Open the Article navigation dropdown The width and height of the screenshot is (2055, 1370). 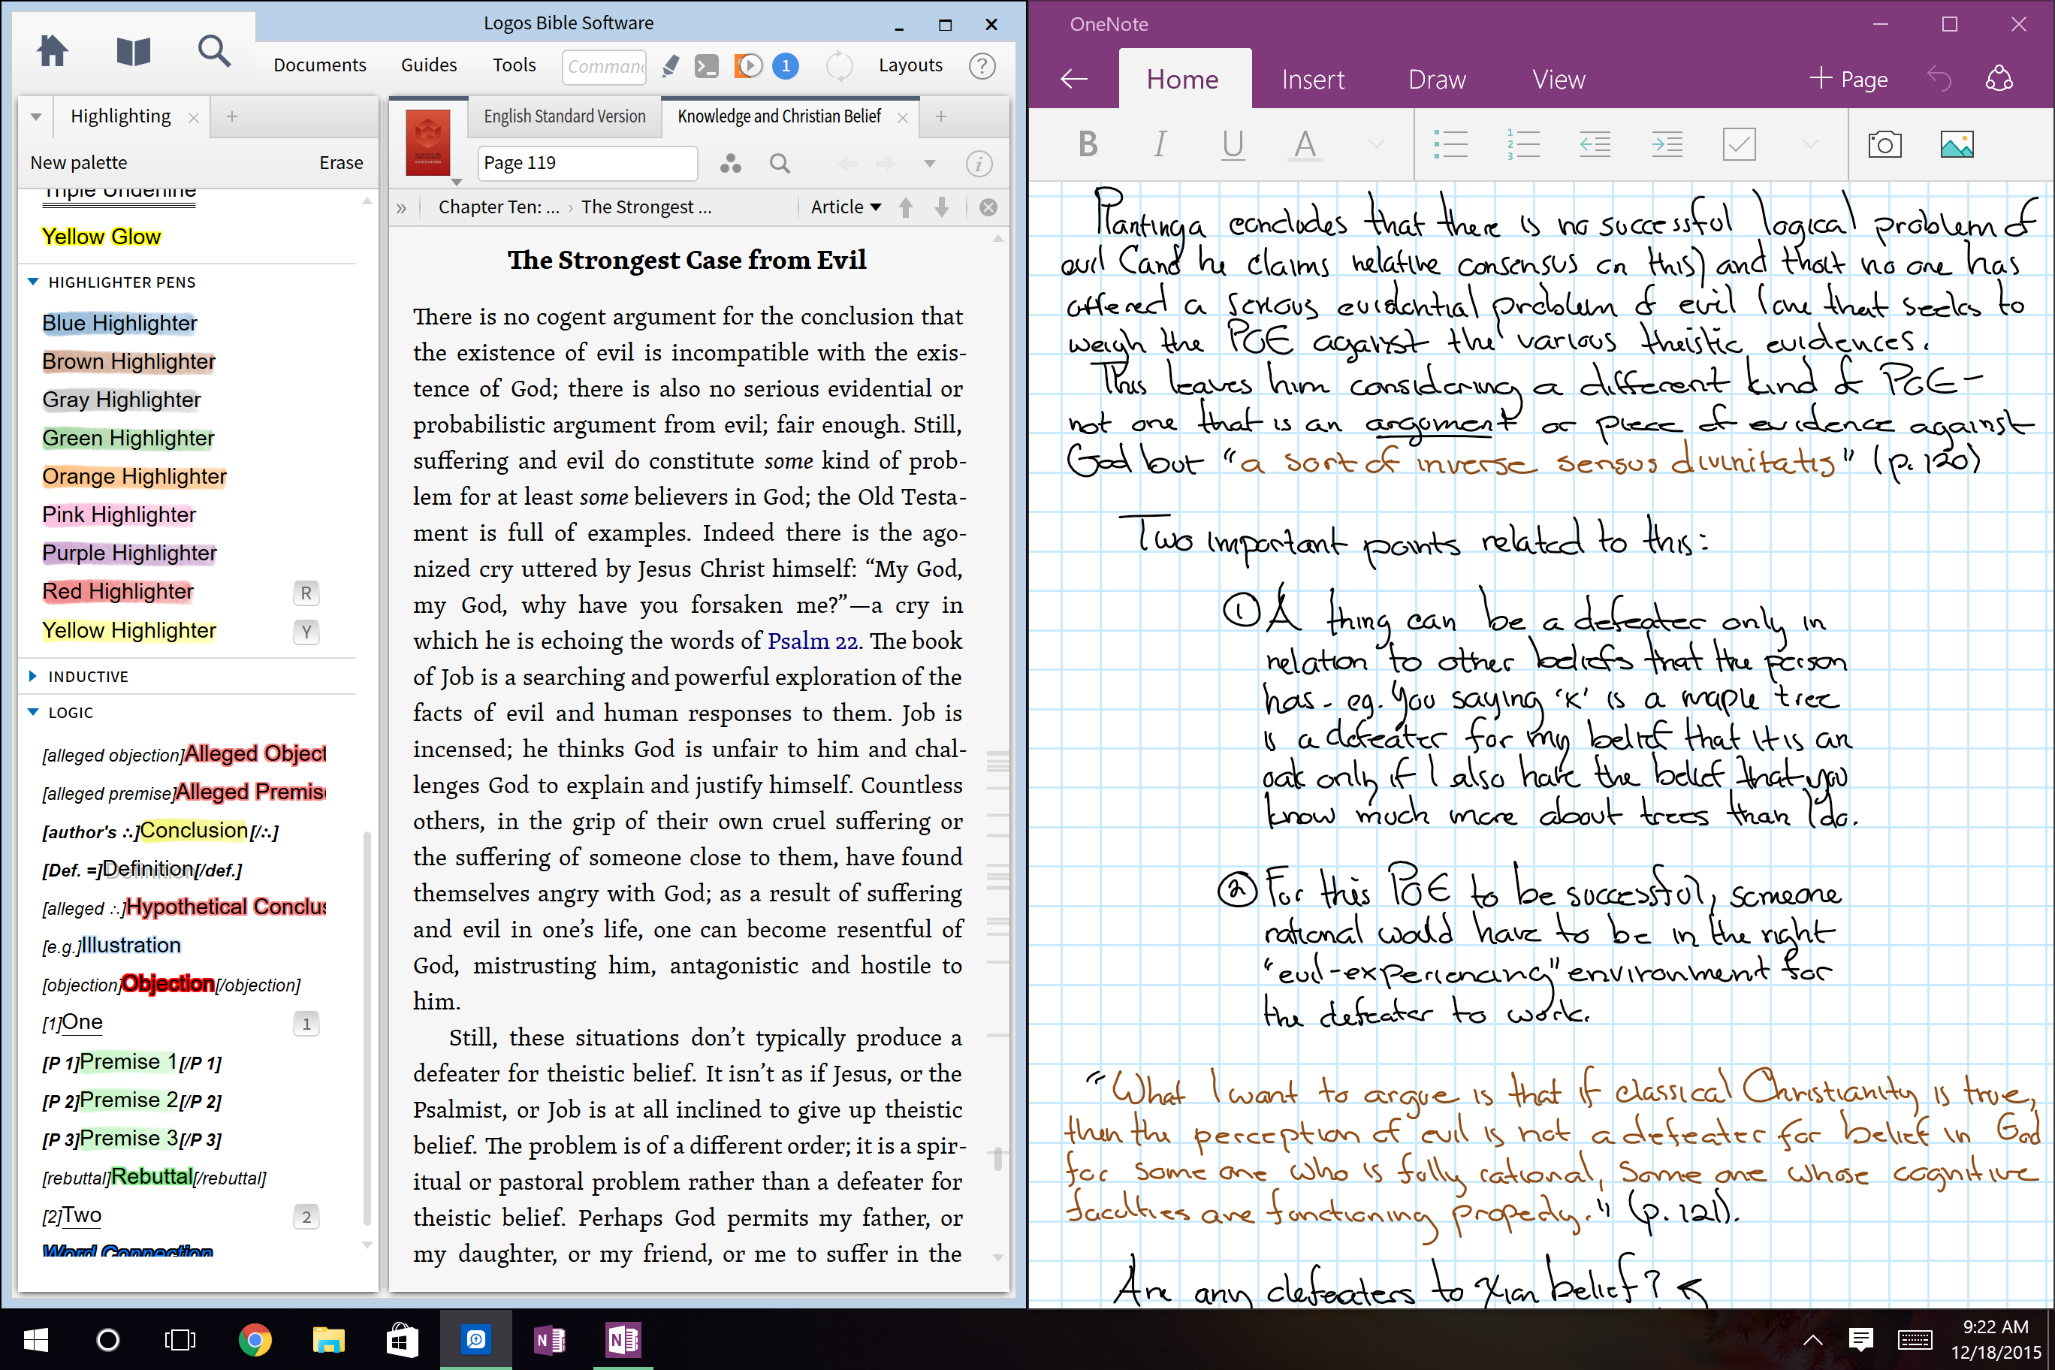click(845, 207)
